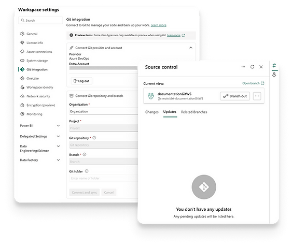Click the Connect Git repository icon
The image size is (293, 247).
tap(72, 96)
